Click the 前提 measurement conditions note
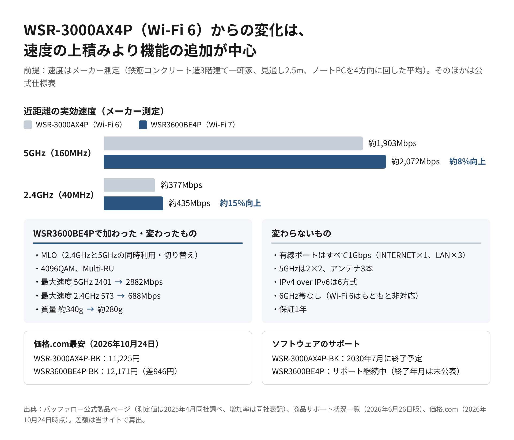The height and width of the screenshot is (440, 514). [x=253, y=77]
